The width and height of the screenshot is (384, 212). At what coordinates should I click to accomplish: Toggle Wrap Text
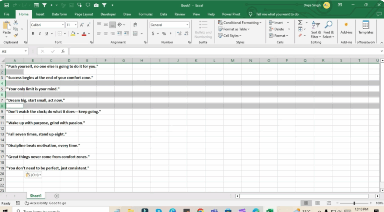(x=135, y=25)
